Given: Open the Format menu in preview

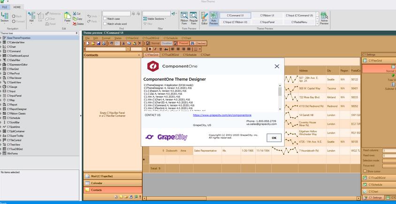Looking at the screenshot, I should point(106,38).
